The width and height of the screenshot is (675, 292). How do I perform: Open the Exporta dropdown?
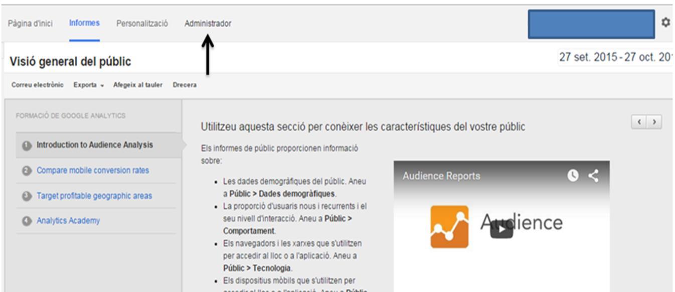88,85
